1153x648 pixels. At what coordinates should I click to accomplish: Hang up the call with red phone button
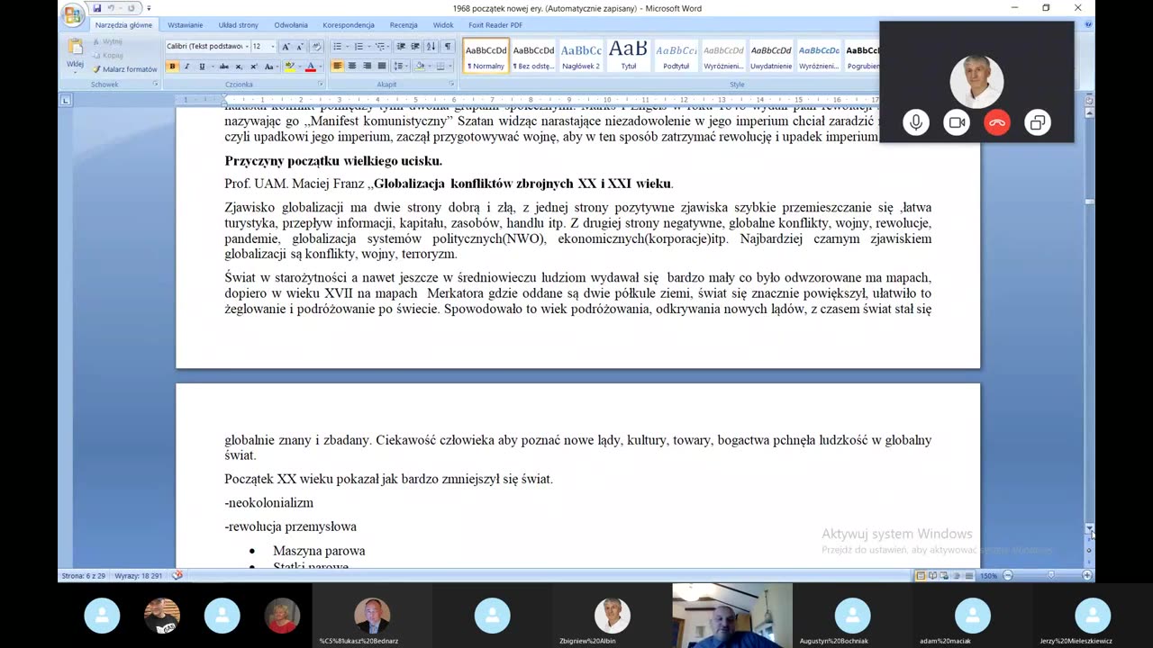click(997, 122)
